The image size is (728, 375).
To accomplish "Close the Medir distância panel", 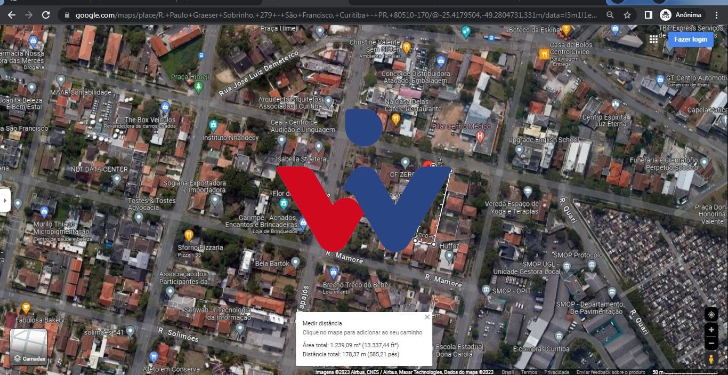I will pyautogui.click(x=427, y=317).
